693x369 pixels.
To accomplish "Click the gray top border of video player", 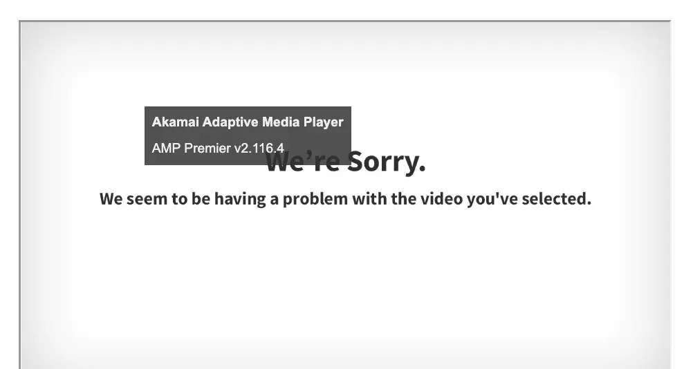I will point(345,21).
